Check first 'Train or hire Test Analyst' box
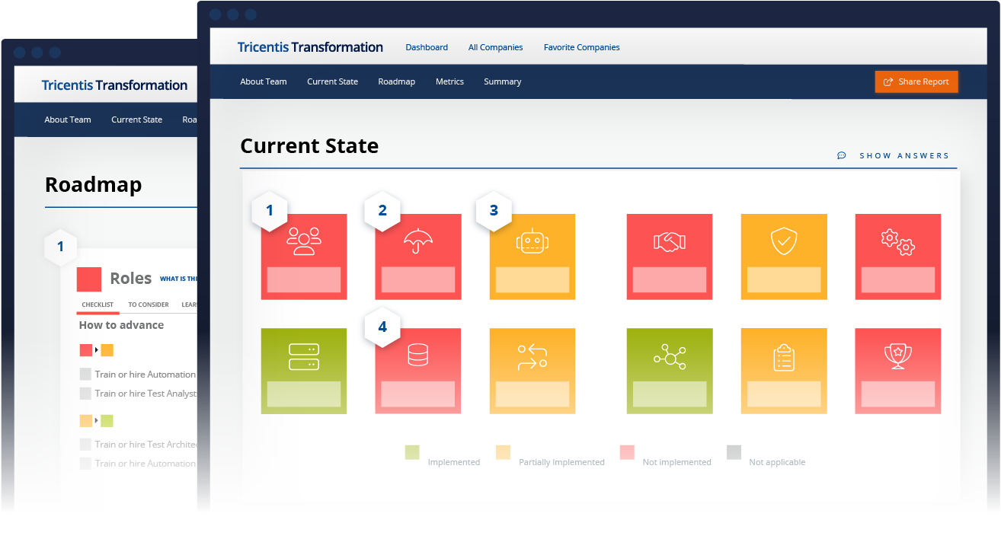The width and height of the screenshot is (1001, 558). [x=85, y=394]
